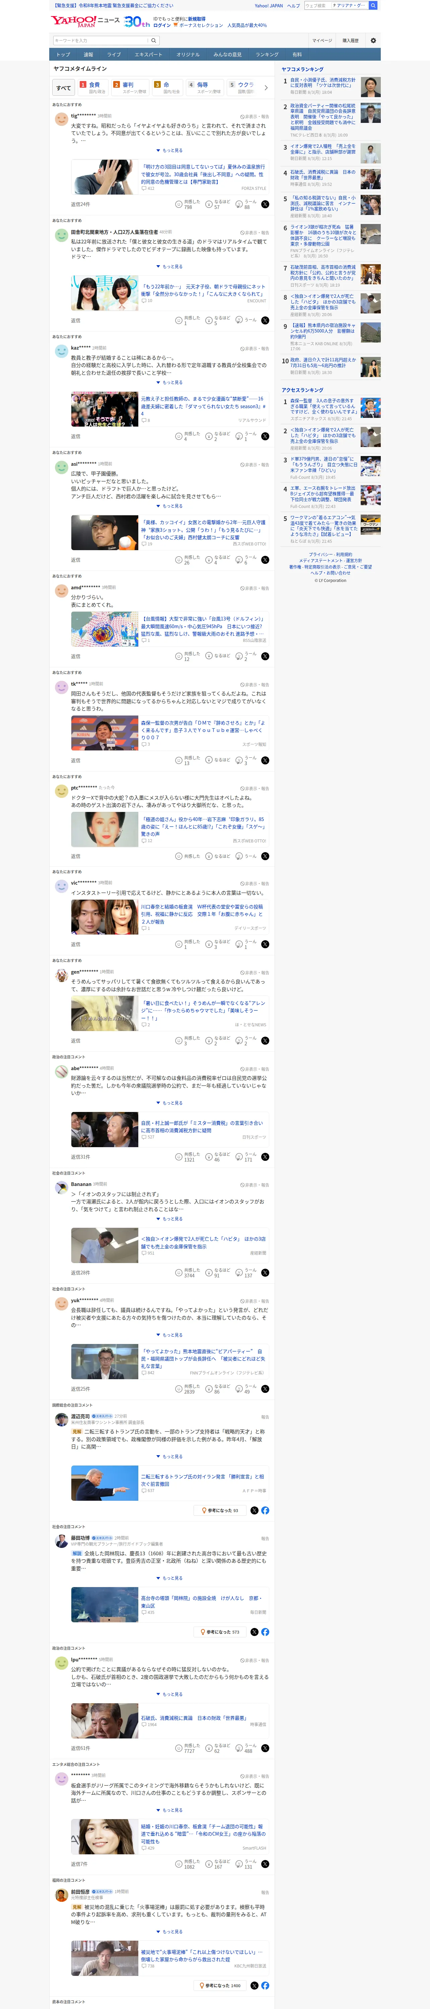Viewport: 430px width, 2009px height.
Task: Click 参考になった on 藤田功博's comment
Action: point(220,1632)
